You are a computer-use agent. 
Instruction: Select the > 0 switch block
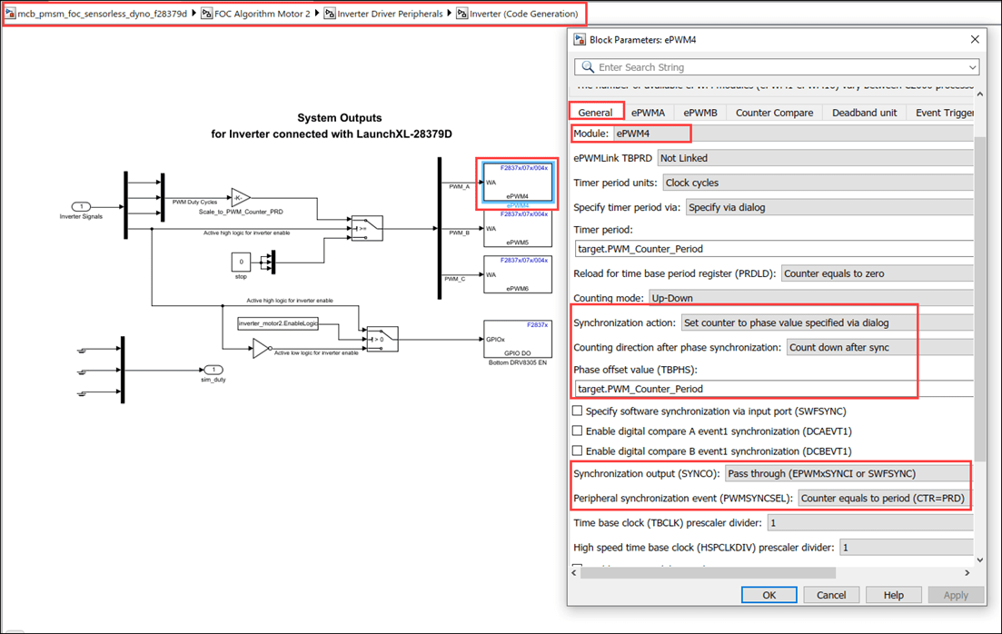[x=382, y=340]
